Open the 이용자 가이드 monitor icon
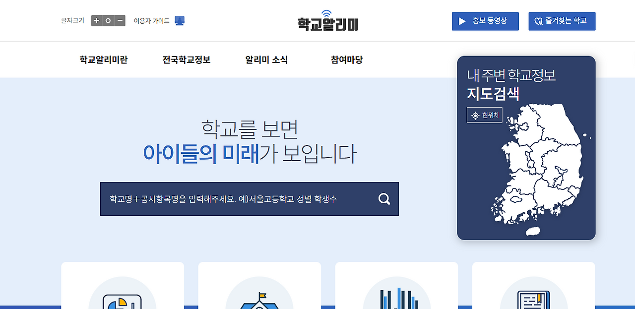Viewport: 635px width, 309px height. (x=180, y=20)
